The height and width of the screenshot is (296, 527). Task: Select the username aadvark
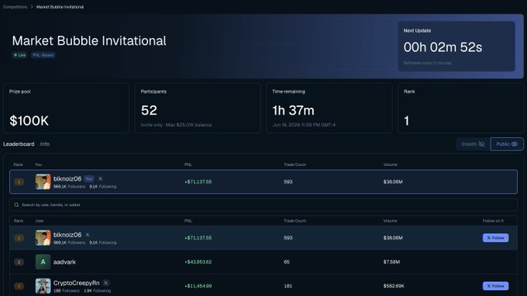(x=64, y=262)
